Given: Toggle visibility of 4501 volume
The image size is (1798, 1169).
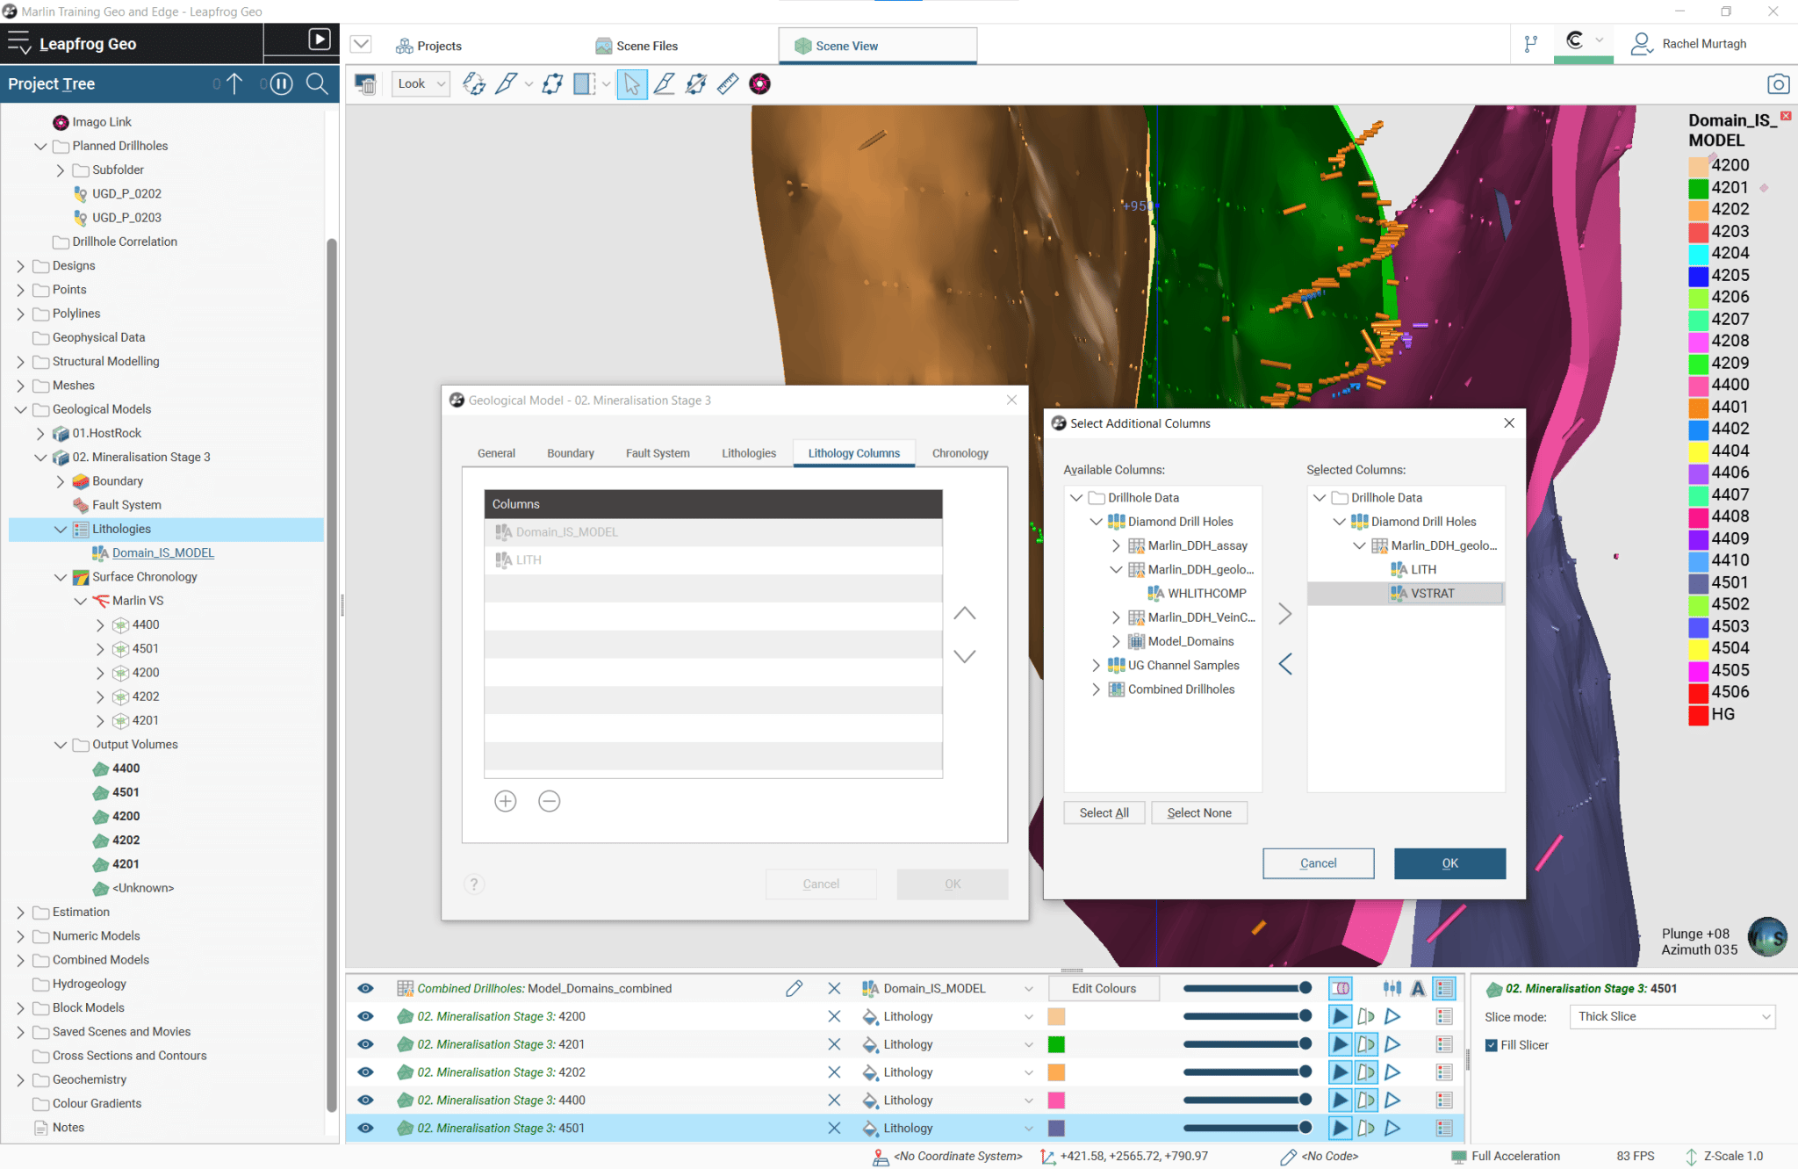Looking at the screenshot, I should (365, 1128).
